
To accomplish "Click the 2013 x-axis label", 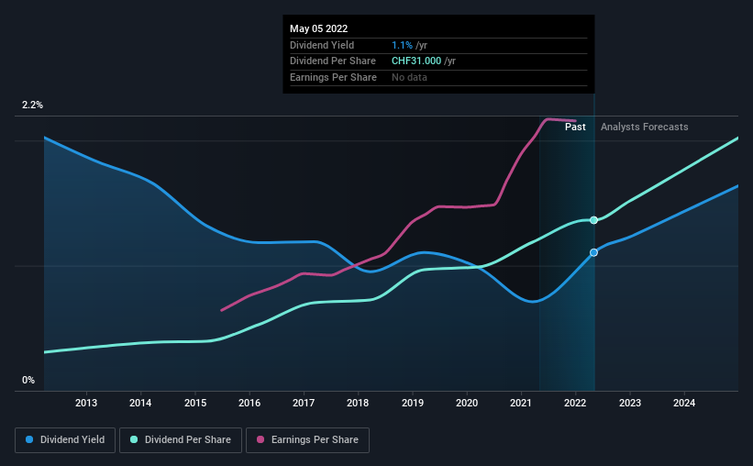I will click(86, 403).
